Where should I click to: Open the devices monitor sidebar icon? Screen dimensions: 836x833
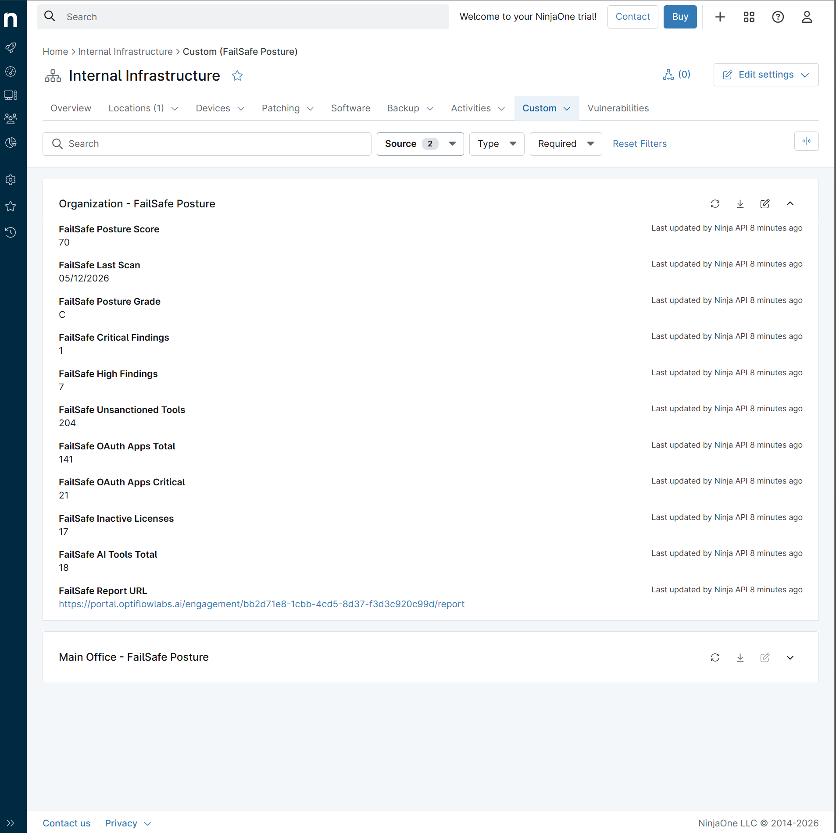pos(11,95)
